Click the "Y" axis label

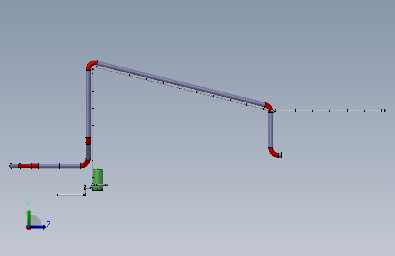(29, 205)
